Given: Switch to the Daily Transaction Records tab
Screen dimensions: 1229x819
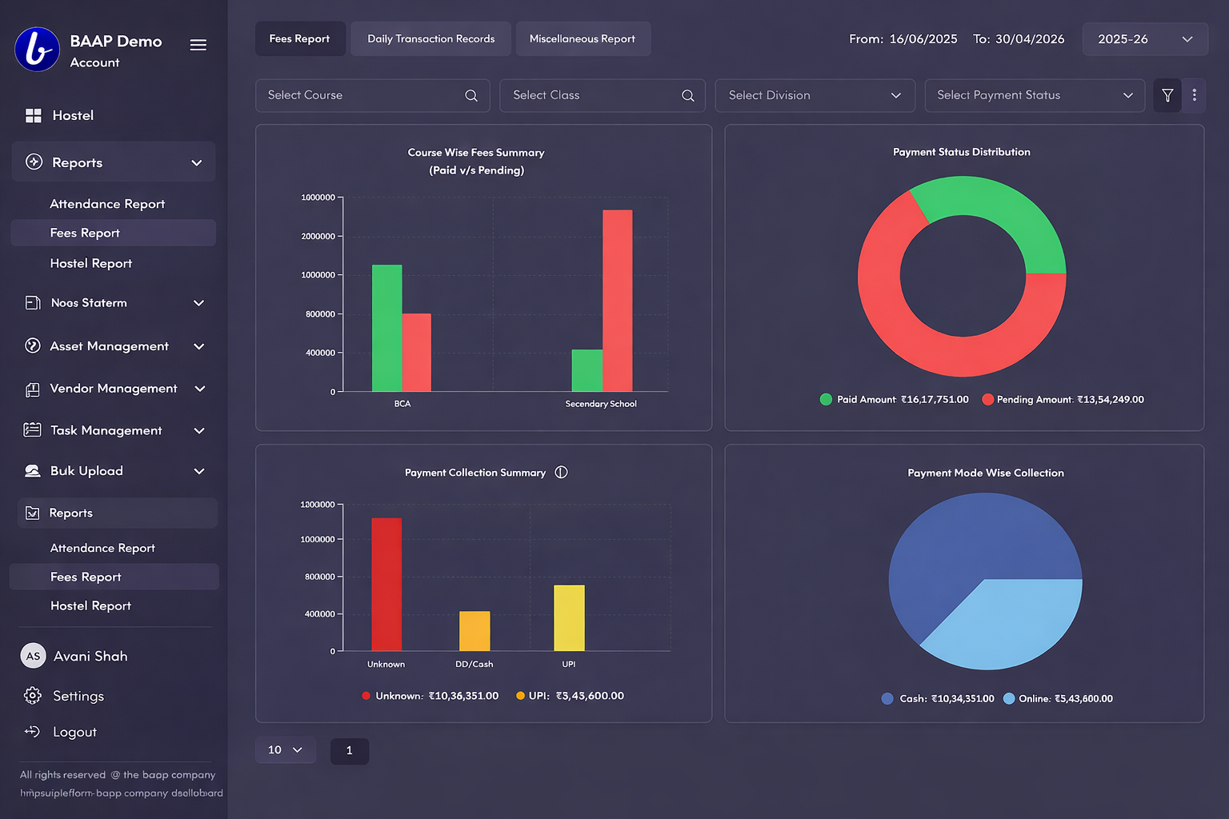Looking at the screenshot, I should click(x=430, y=39).
